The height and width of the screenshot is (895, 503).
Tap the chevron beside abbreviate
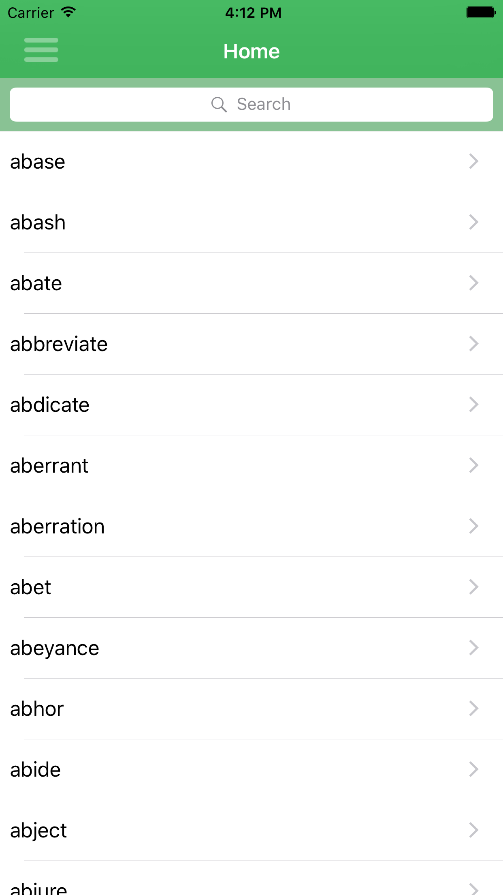(474, 344)
